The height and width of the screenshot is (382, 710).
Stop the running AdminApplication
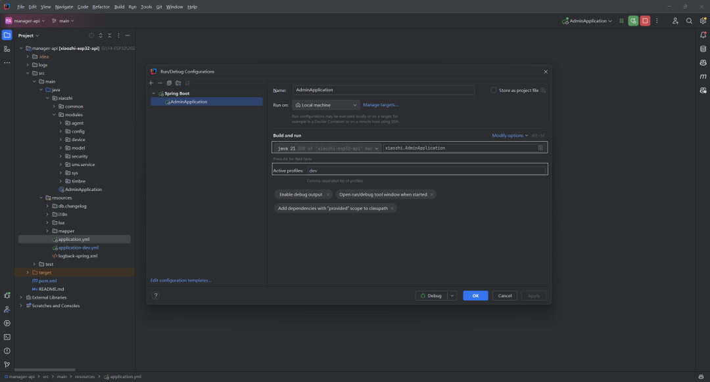click(646, 21)
